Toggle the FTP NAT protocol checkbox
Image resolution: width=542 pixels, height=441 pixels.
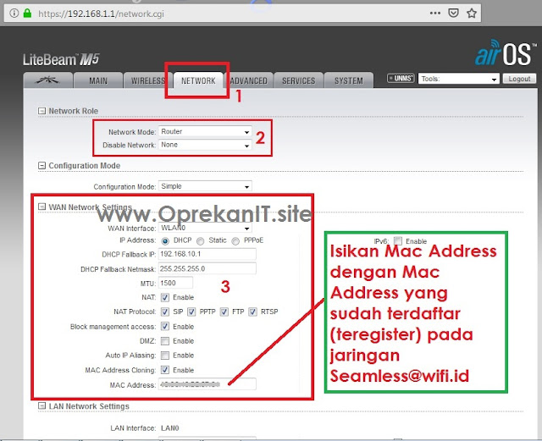224,311
